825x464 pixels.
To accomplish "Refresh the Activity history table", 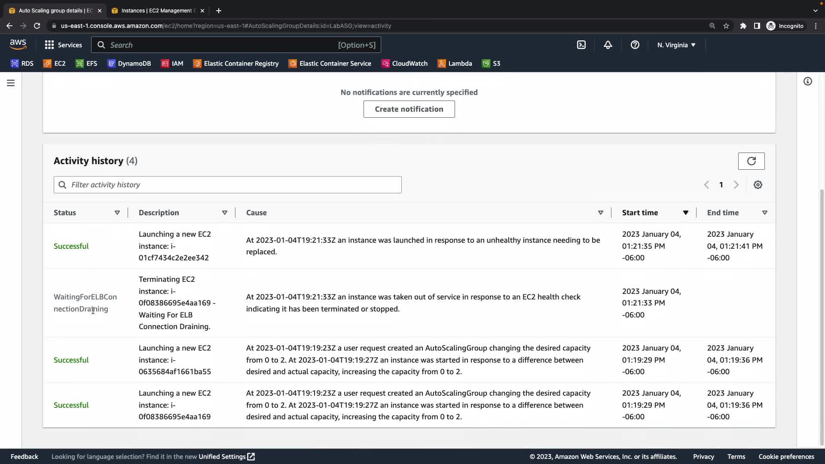I will (x=751, y=161).
